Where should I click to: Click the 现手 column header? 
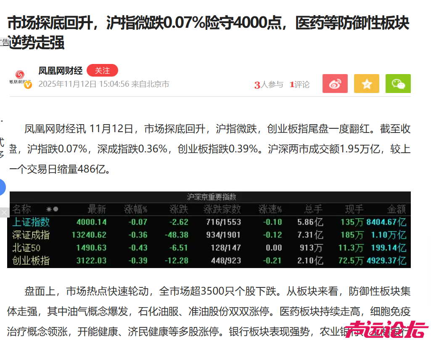[354, 209]
